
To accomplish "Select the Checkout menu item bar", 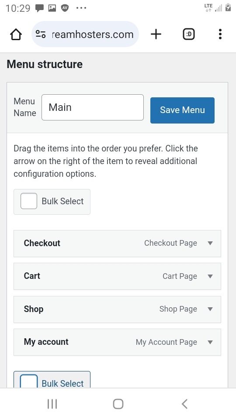I will pyautogui.click(x=117, y=244).
